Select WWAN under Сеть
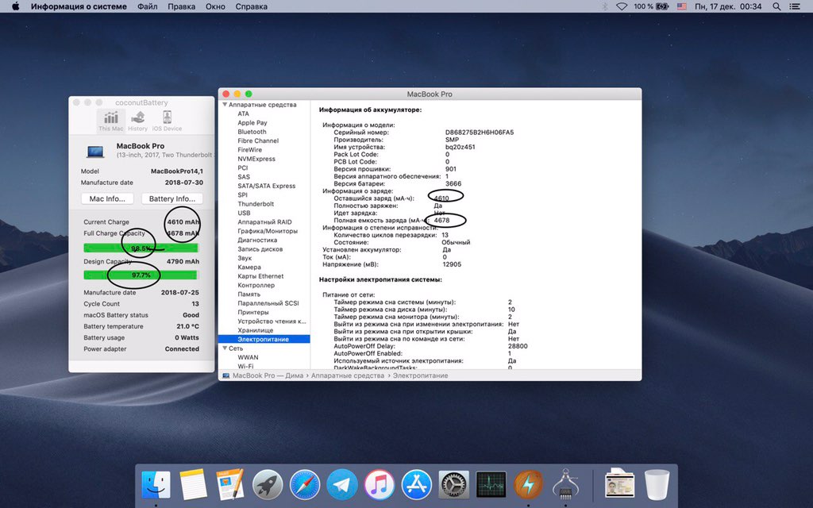Image resolution: width=813 pixels, height=508 pixels. pos(248,357)
